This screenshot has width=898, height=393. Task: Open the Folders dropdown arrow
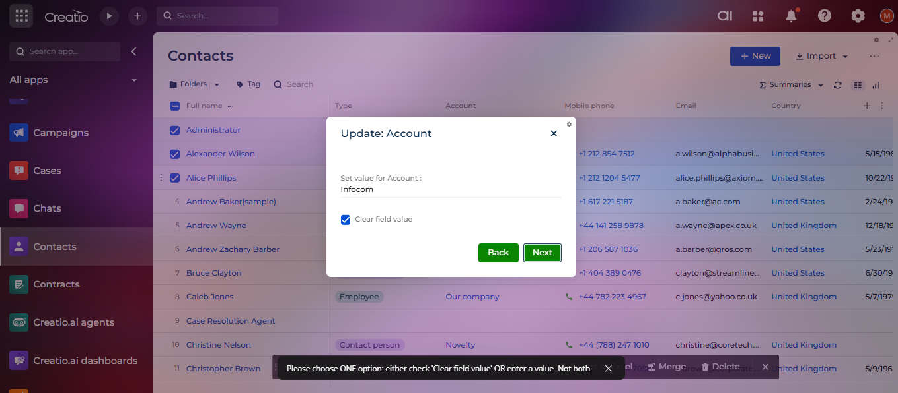(x=217, y=85)
